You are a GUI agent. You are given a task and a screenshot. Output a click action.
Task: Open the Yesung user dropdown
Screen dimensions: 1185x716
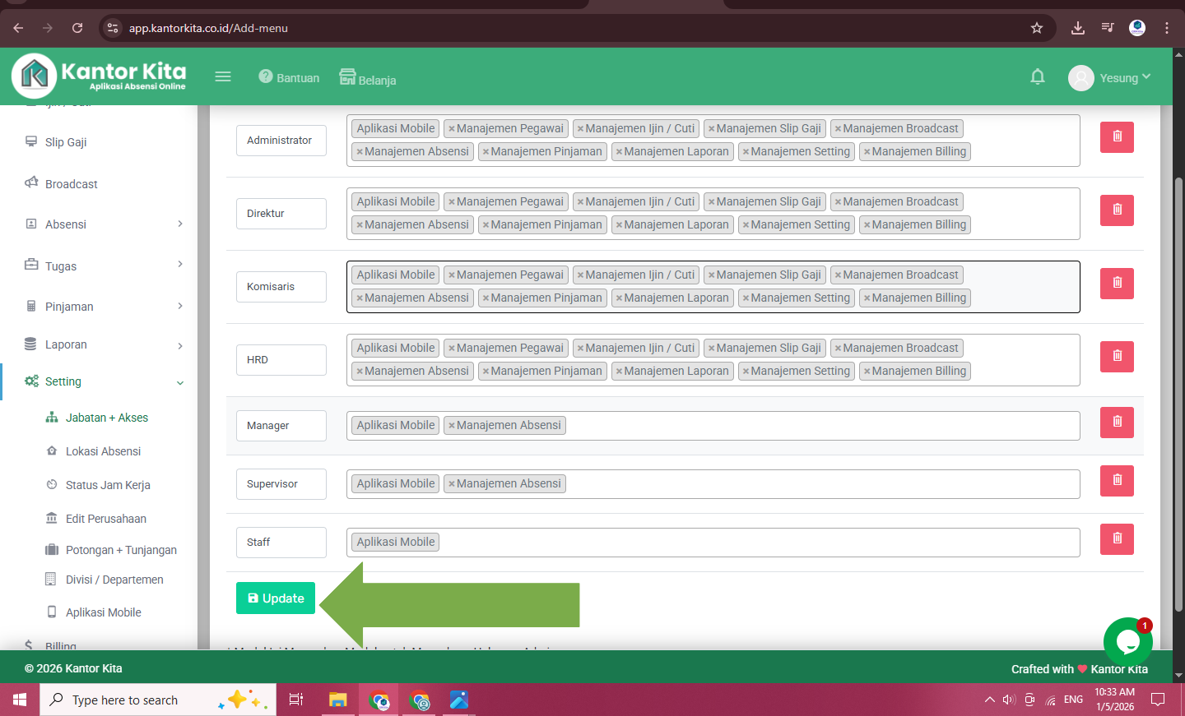(x=1109, y=78)
